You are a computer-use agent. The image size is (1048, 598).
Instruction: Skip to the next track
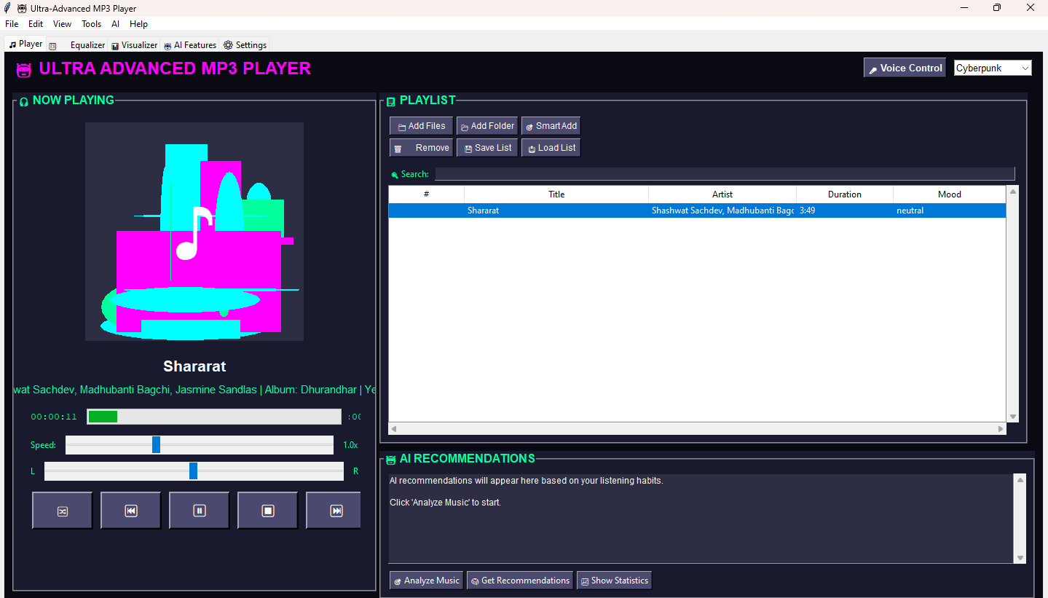[335, 511]
